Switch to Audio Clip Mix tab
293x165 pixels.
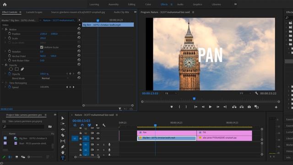pyautogui.click(x=121, y=12)
